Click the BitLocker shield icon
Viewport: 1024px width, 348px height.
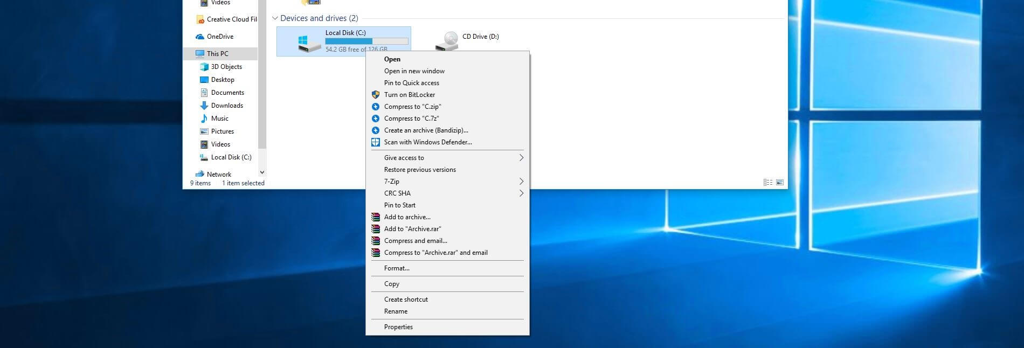(376, 95)
